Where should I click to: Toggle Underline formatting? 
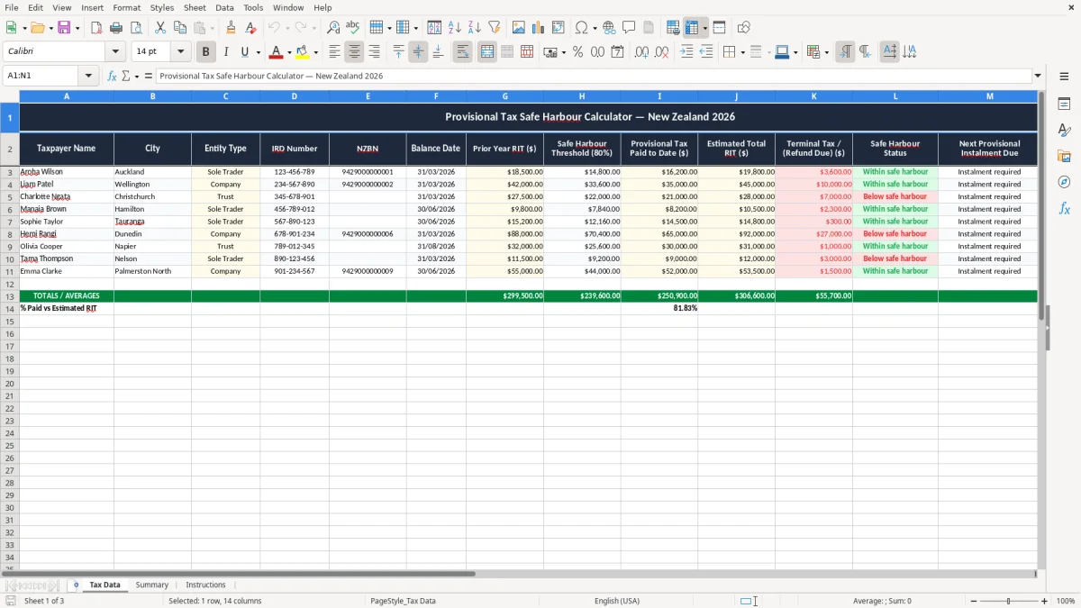(x=244, y=52)
